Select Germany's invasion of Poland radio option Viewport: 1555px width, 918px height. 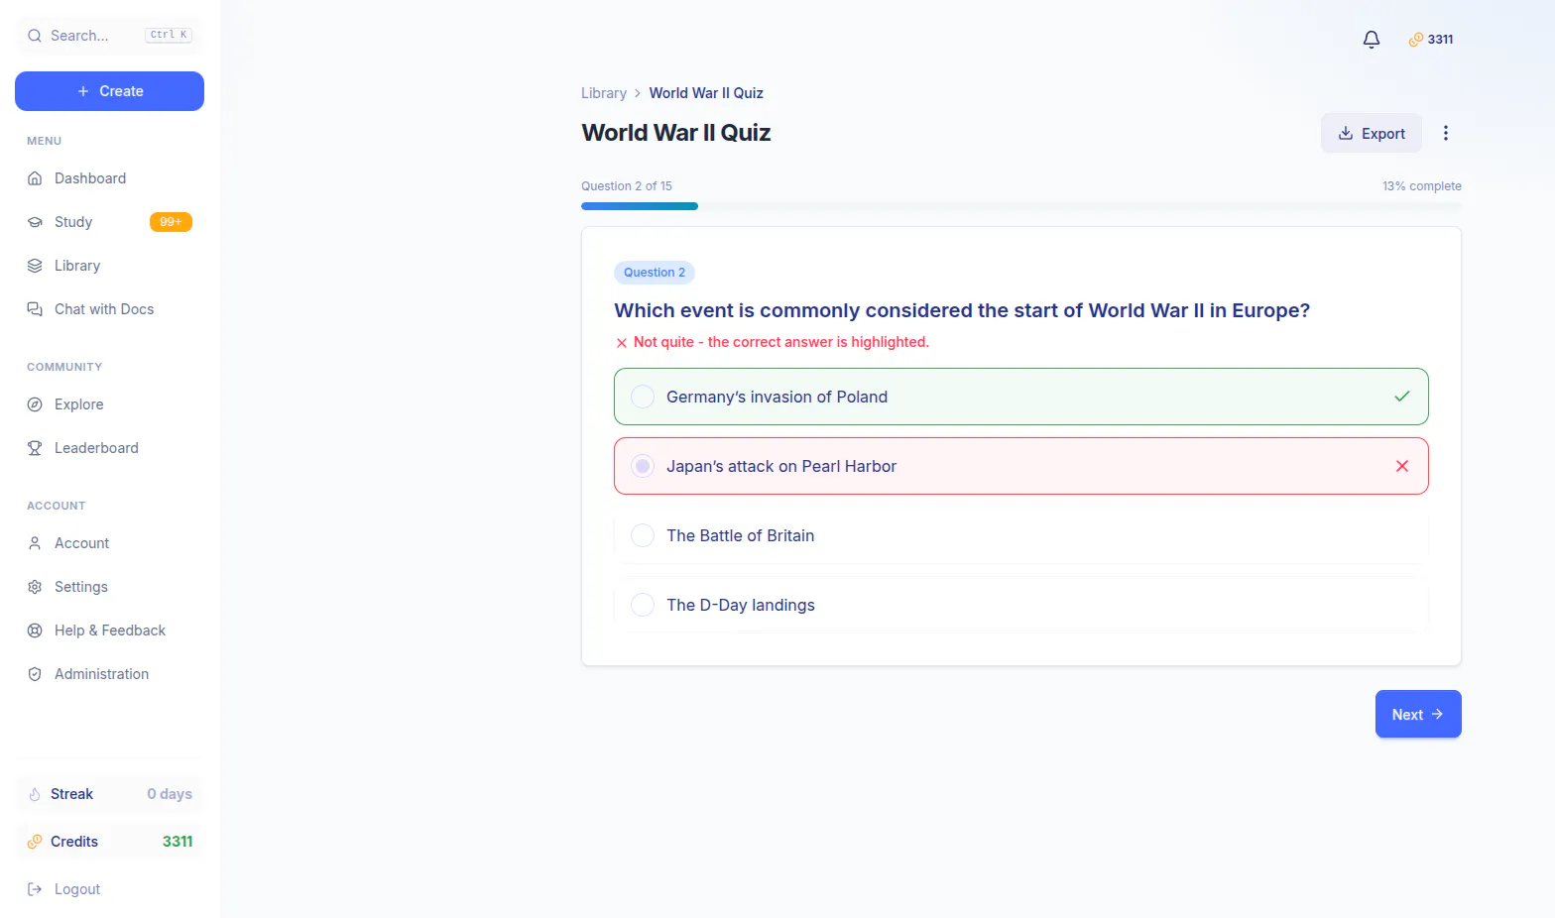tap(643, 397)
